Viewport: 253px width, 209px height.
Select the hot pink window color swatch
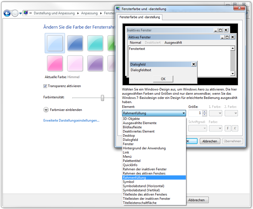(x=55, y=63)
